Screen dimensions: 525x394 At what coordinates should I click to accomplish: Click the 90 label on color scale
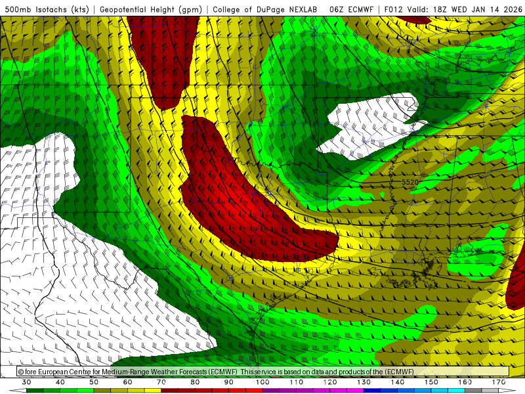[228, 382]
